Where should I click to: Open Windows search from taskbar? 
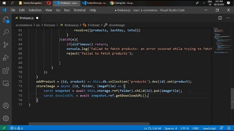12,3
